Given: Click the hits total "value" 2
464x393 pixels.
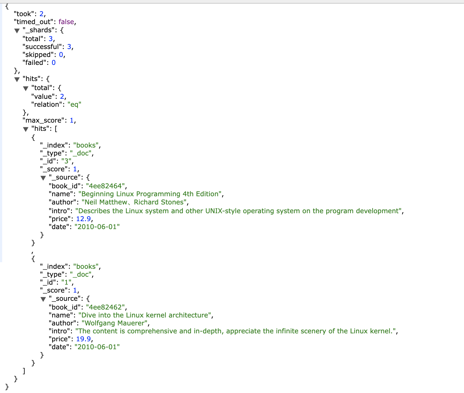Looking at the screenshot, I should pyautogui.click(x=62, y=97).
